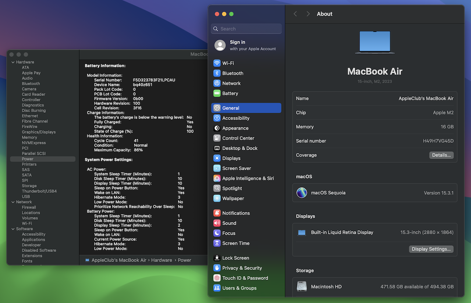The height and width of the screenshot is (303, 471).
Task: Select Extensions under Software in System Information
Action: 32,256
